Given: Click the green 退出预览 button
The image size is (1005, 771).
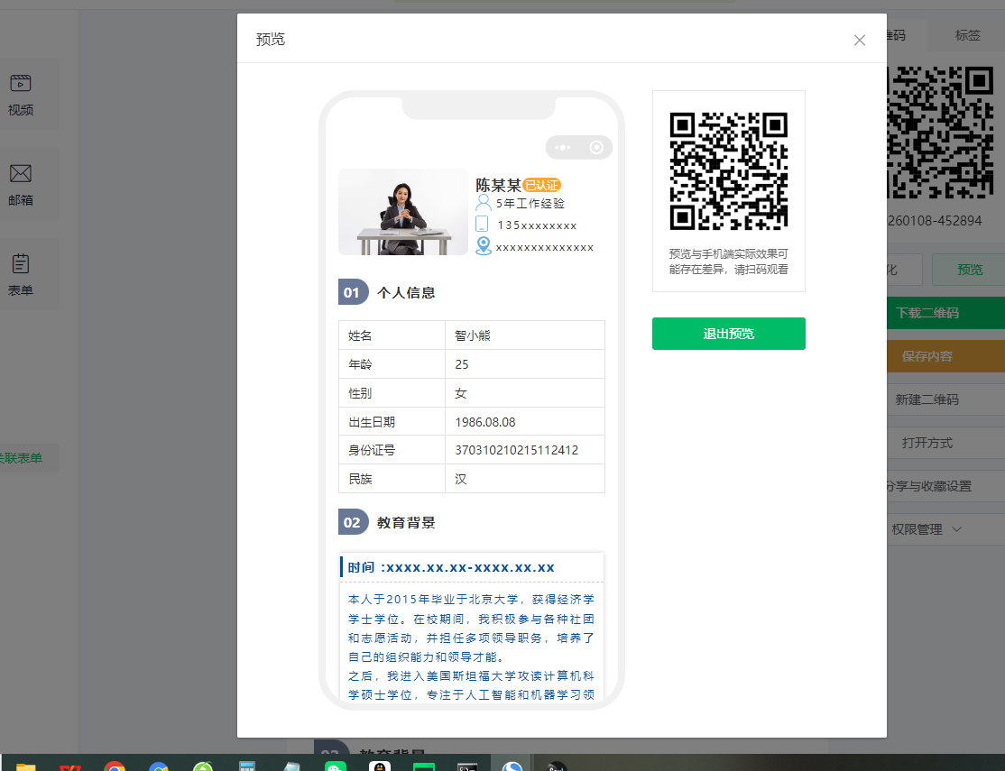Looking at the screenshot, I should 728,334.
